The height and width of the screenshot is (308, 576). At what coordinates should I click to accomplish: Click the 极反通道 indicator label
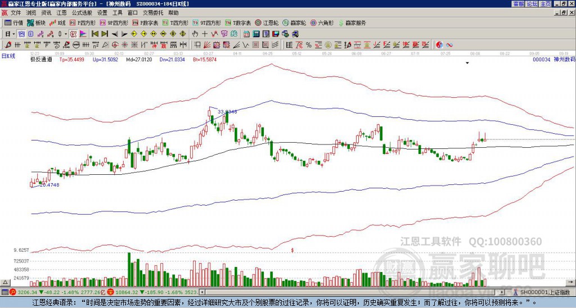tap(41, 59)
